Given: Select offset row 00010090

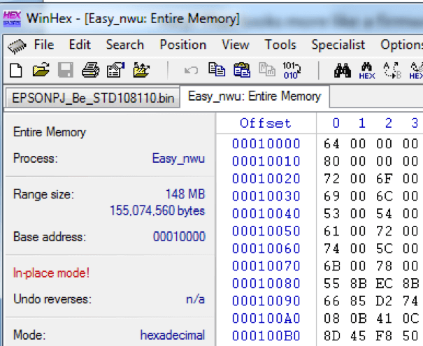Looking at the screenshot, I should tap(266, 301).
